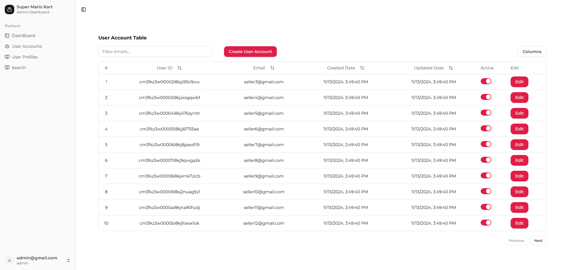Focus the Filter emails input field
The width and height of the screenshot is (569, 270).
click(155, 52)
